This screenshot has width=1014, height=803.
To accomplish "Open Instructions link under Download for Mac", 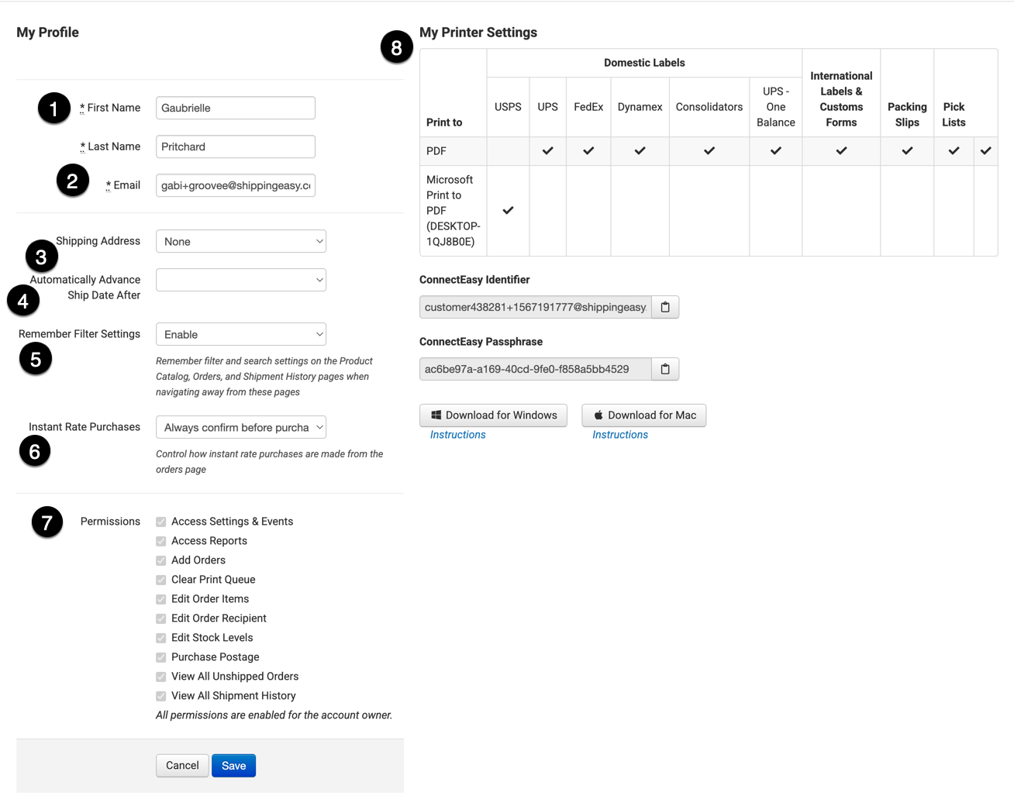I will pyautogui.click(x=620, y=435).
